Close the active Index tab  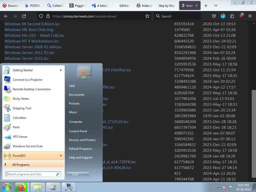(x=196, y=6)
